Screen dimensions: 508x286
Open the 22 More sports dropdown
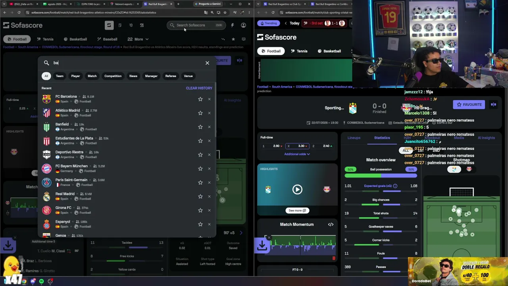click(x=138, y=39)
